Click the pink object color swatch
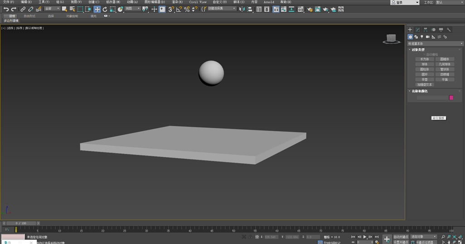The width and height of the screenshot is (465, 244). pos(451,98)
